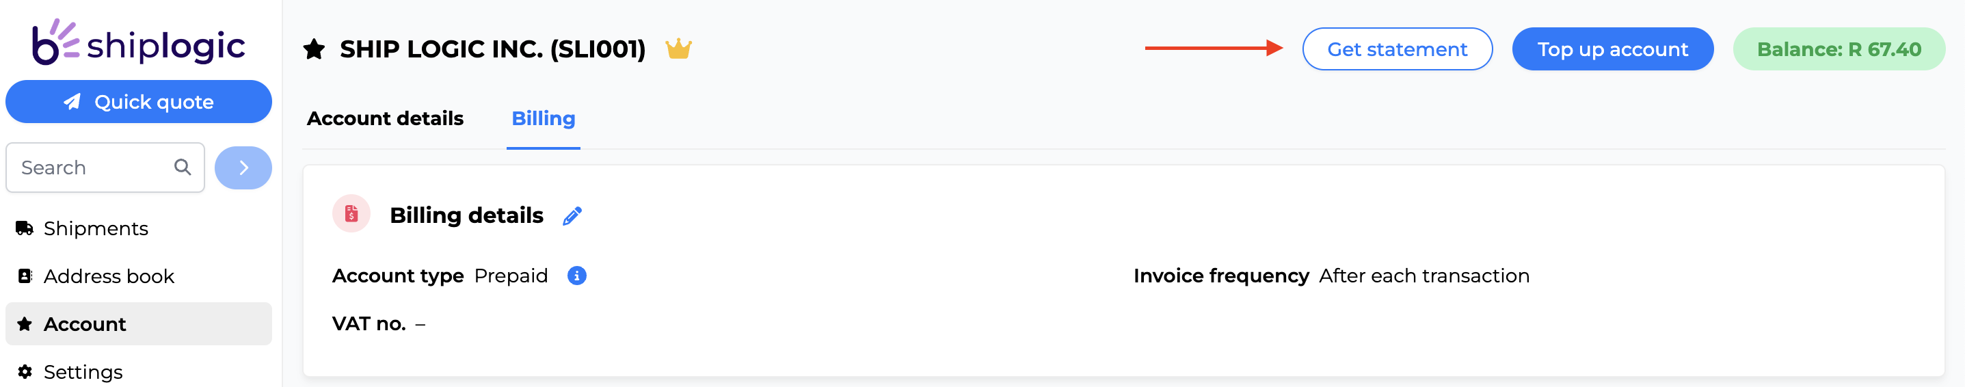Click the star icon before SHIP LOGIC INC.
Viewport: 1965px width, 387px height.
coord(315,50)
